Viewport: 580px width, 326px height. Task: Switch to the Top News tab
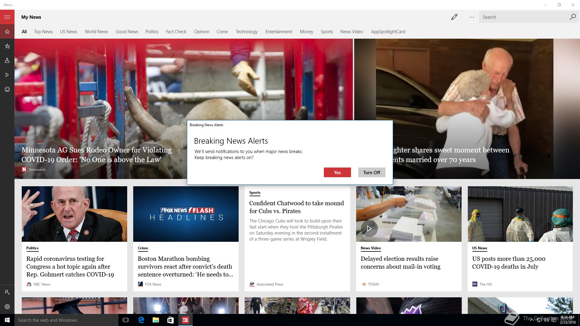43,32
